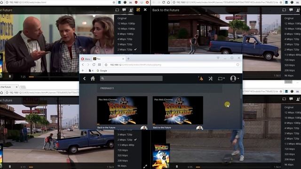This screenshot has width=301, height=169.
Task: Click the Plex search field
Action: point(131,78)
